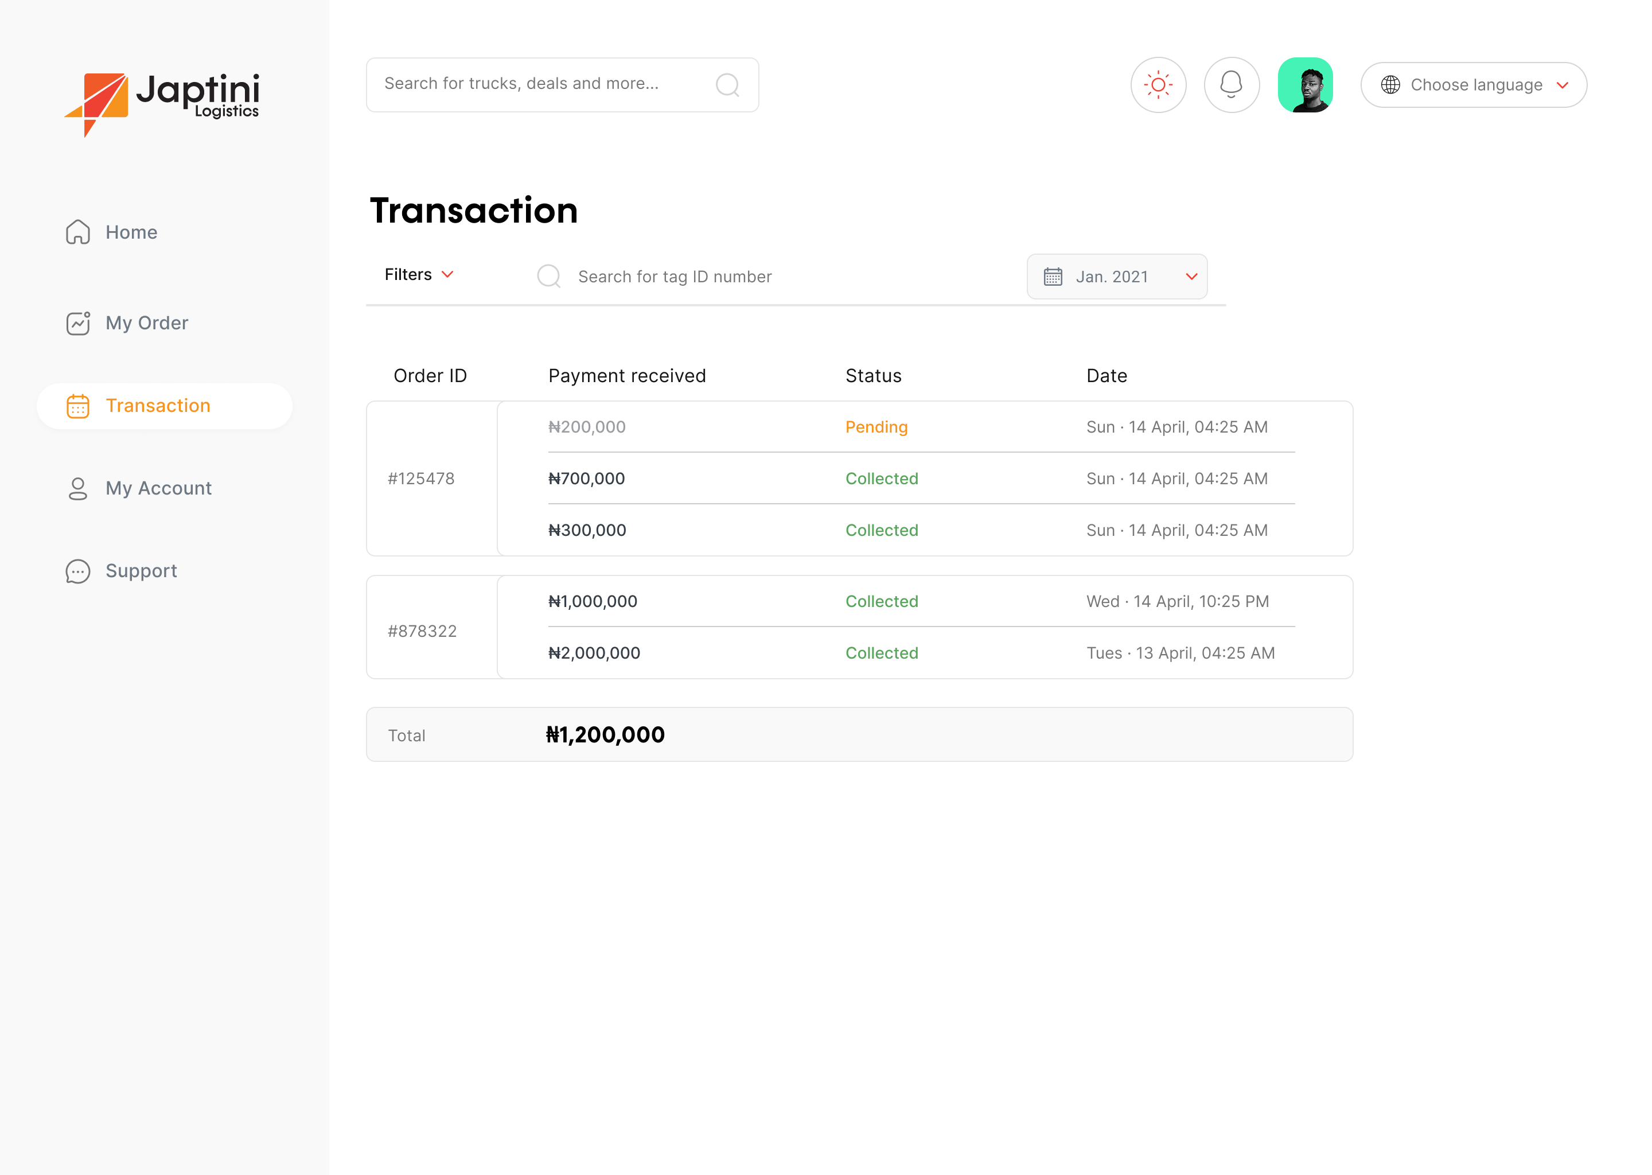
Task: Click the magnifier in top search bar
Action: (727, 85)
